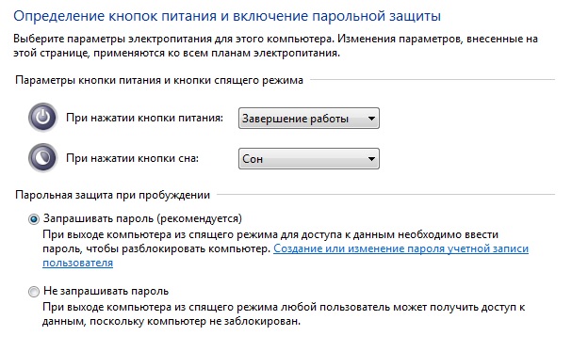Click the "Параметры кнопки питания и кнопки спящего режима" header
The height and width of the screenshot is (352, 588).
pyautogui.click(x=159, y=80)
